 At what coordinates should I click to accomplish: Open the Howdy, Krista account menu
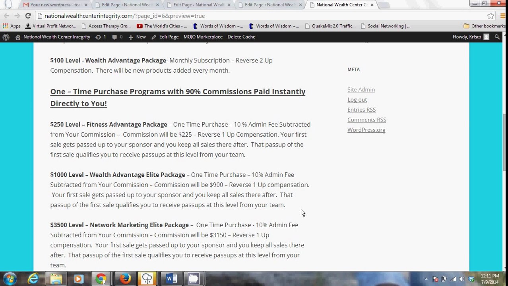[471, 37]
